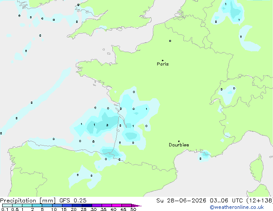Pick the 45–50 mm legend swatch
The image size is (273, 211).
click(127, 205)
